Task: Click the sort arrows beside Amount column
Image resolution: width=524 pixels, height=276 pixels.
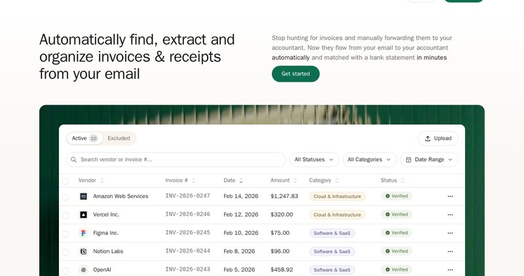Action: point(296,181)
